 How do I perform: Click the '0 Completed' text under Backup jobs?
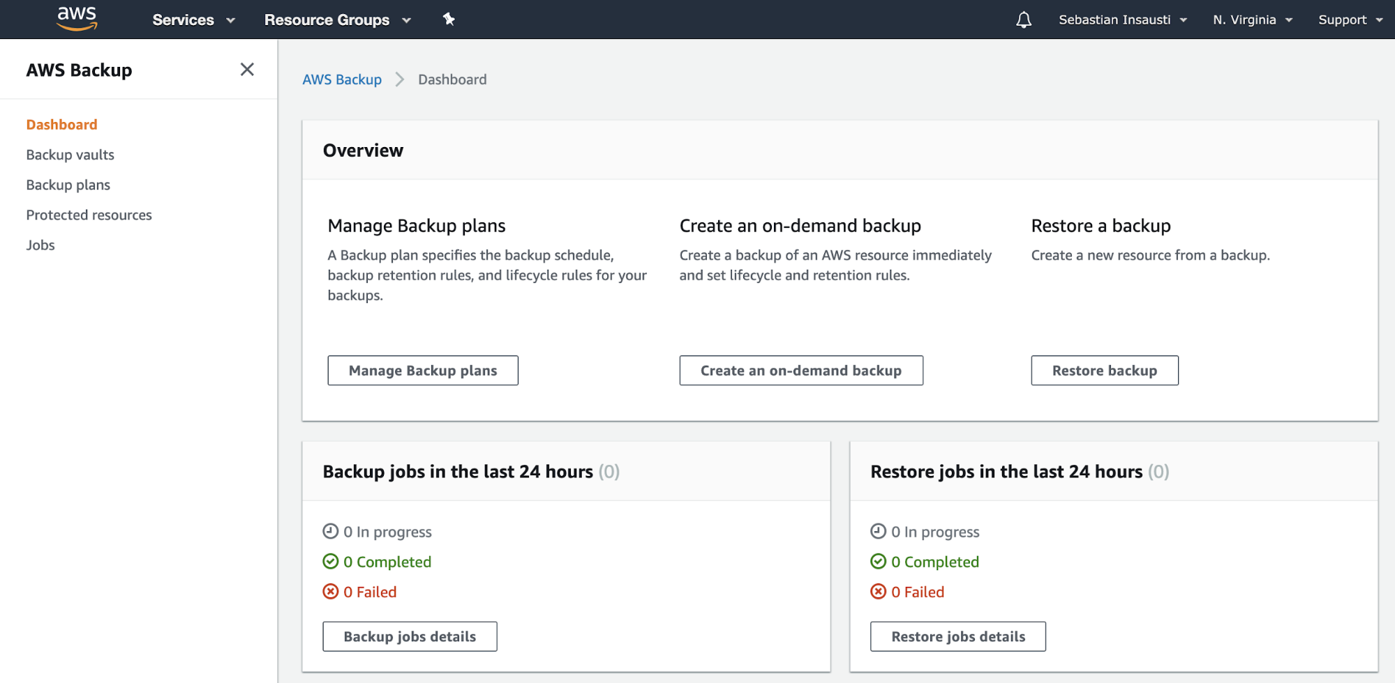pos(387,562)
